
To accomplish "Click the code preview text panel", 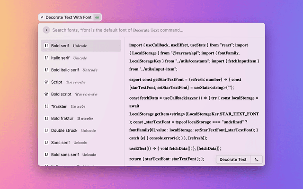I will pos(194,94).
